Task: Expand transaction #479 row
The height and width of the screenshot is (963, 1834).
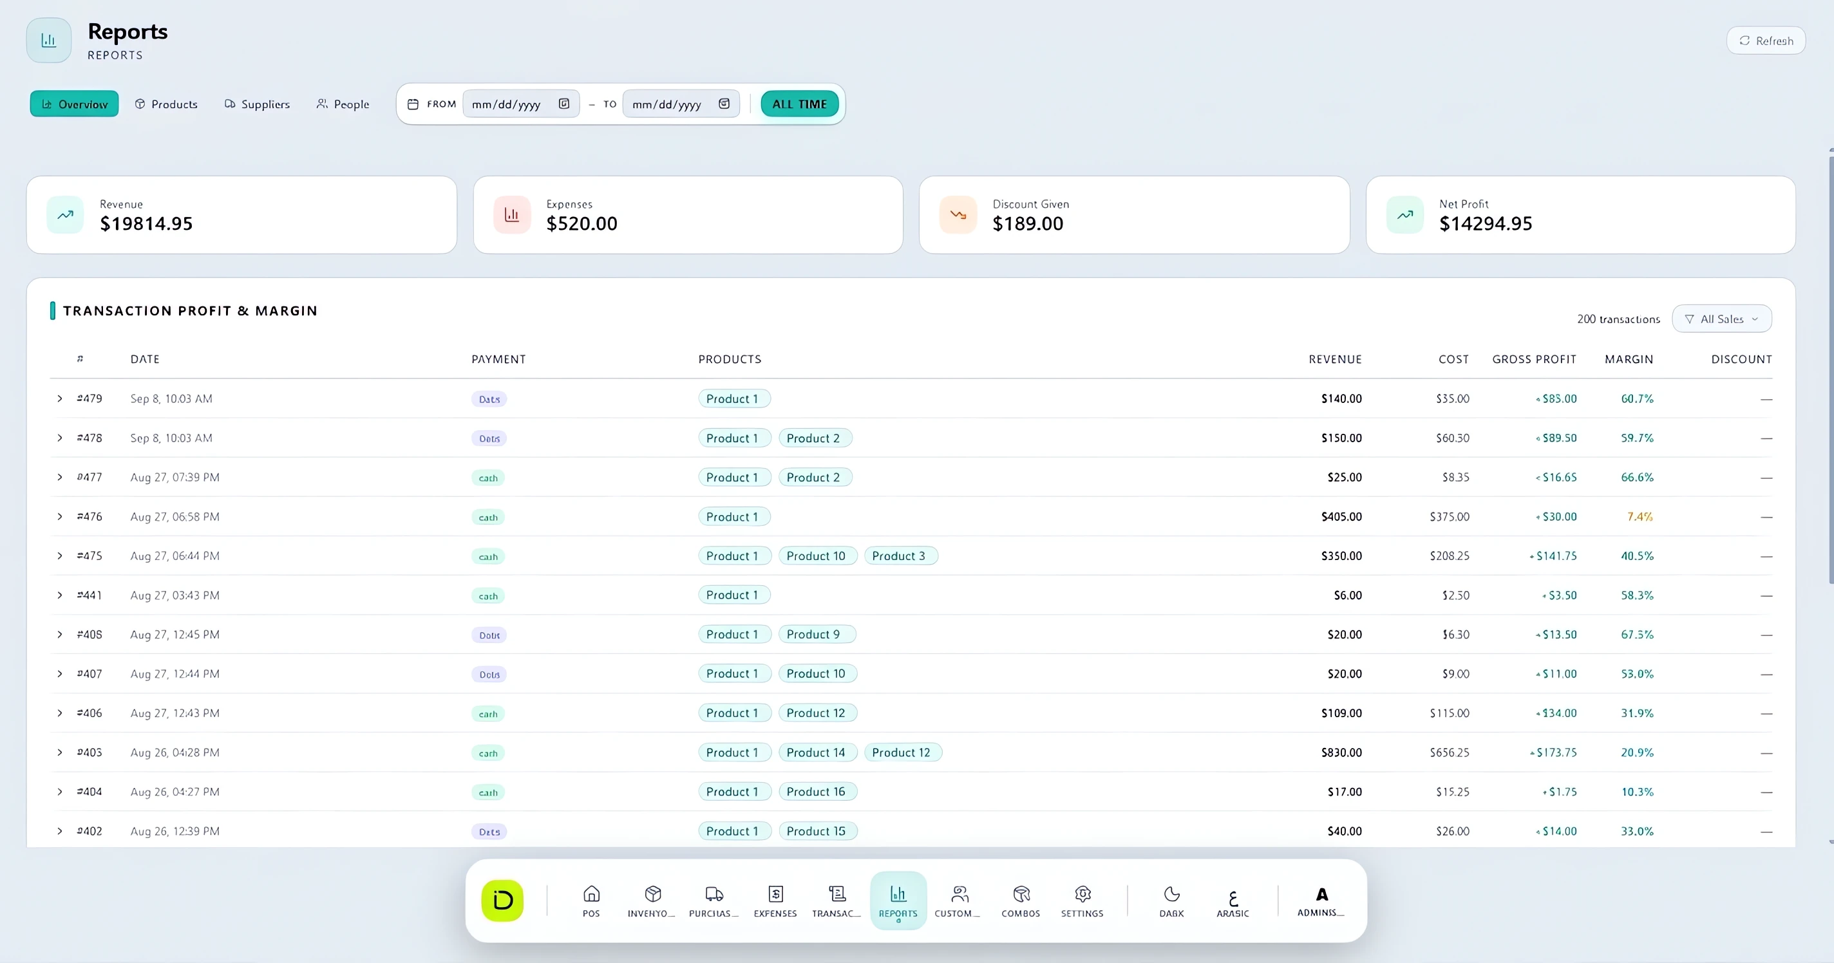Action: [x=60, y=398]
